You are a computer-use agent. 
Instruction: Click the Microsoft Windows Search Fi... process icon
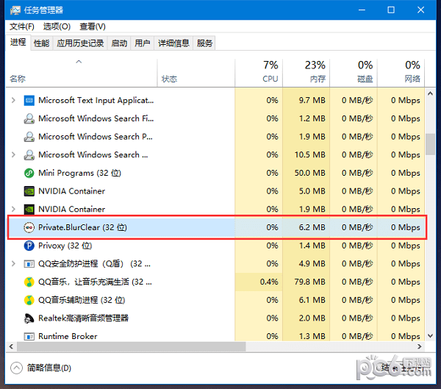[x=29, y=118]
